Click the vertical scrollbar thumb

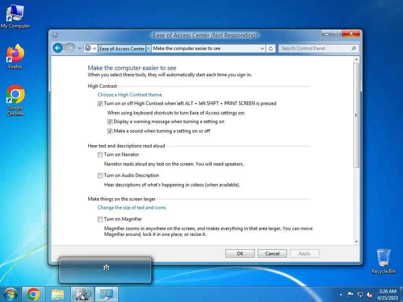pos(357,115)
